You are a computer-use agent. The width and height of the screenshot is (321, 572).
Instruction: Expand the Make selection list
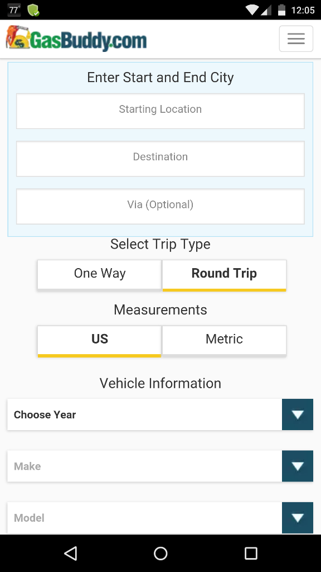tap(160, 466)
